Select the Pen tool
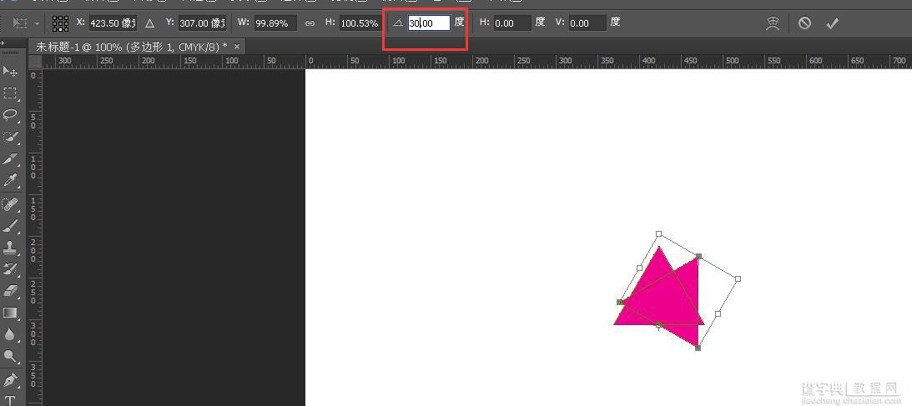 tap(11, 378)
